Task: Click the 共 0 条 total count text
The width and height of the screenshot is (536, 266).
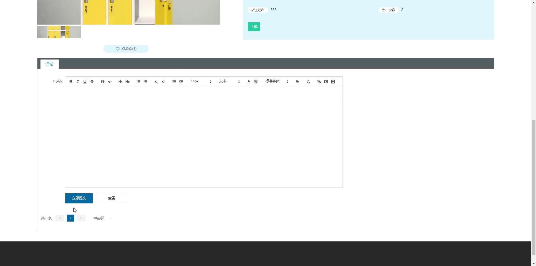Action: tap(46, 218)
